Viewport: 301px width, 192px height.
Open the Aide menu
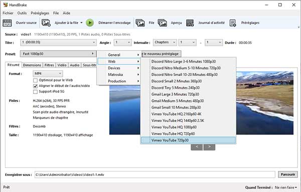click(x=66, y=13)
